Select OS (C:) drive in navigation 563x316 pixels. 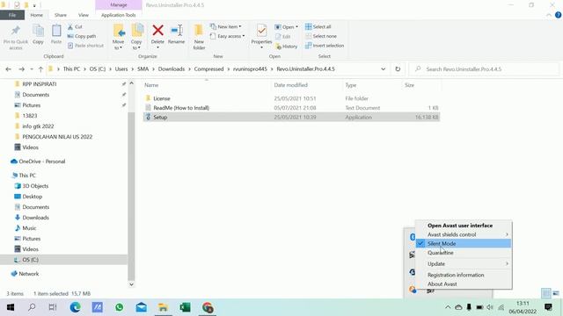[30, 260]
